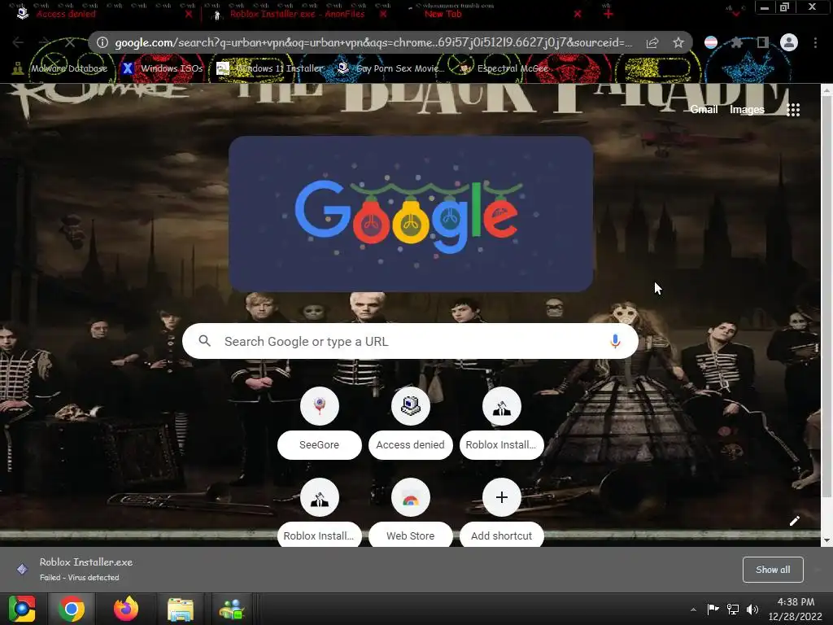Viewport: 833px width, 625px height.
Task: Open Access denied shortcut icon
Action: (411, 406)
